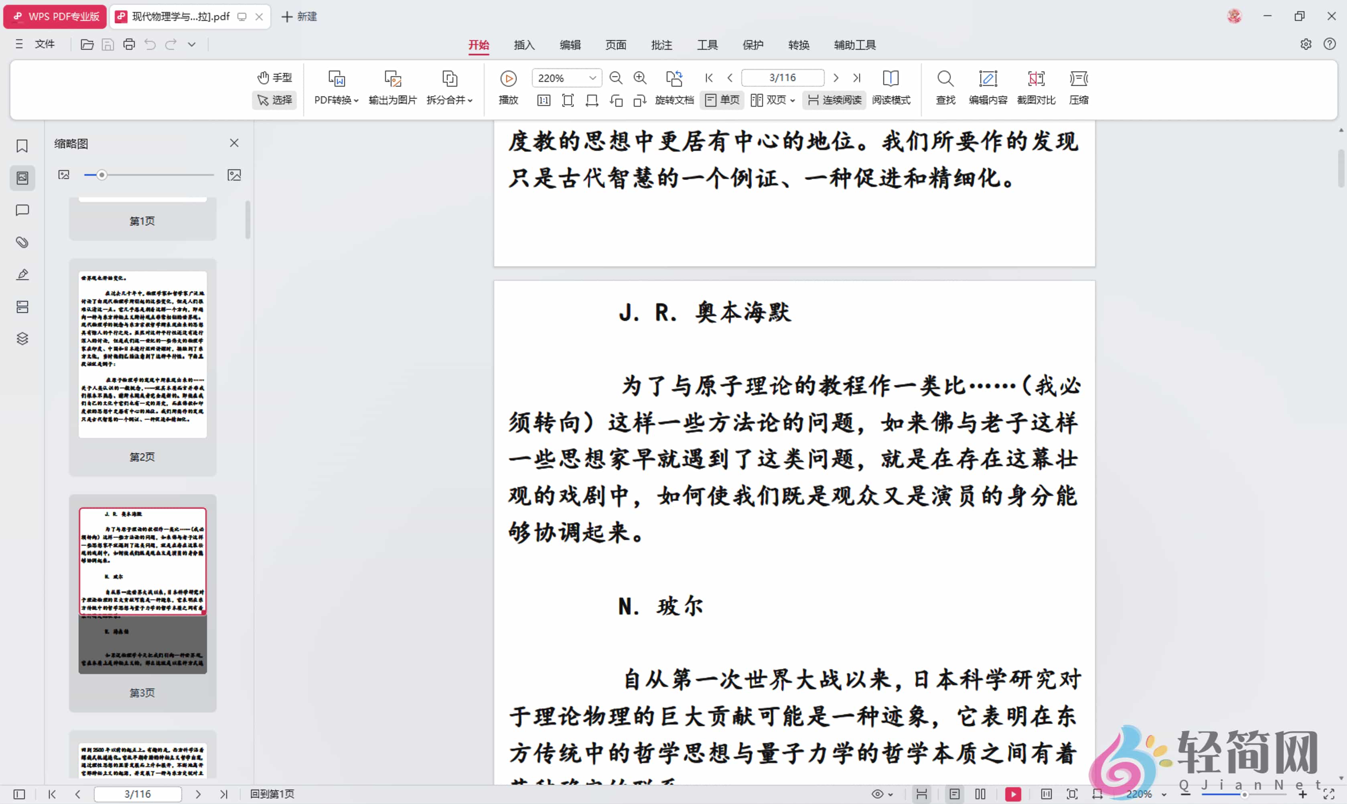Enable 连续阅读 continuous reading mode
This screenshot has width=1347, height=804.
pyautogui.click(x=834, y=100)
